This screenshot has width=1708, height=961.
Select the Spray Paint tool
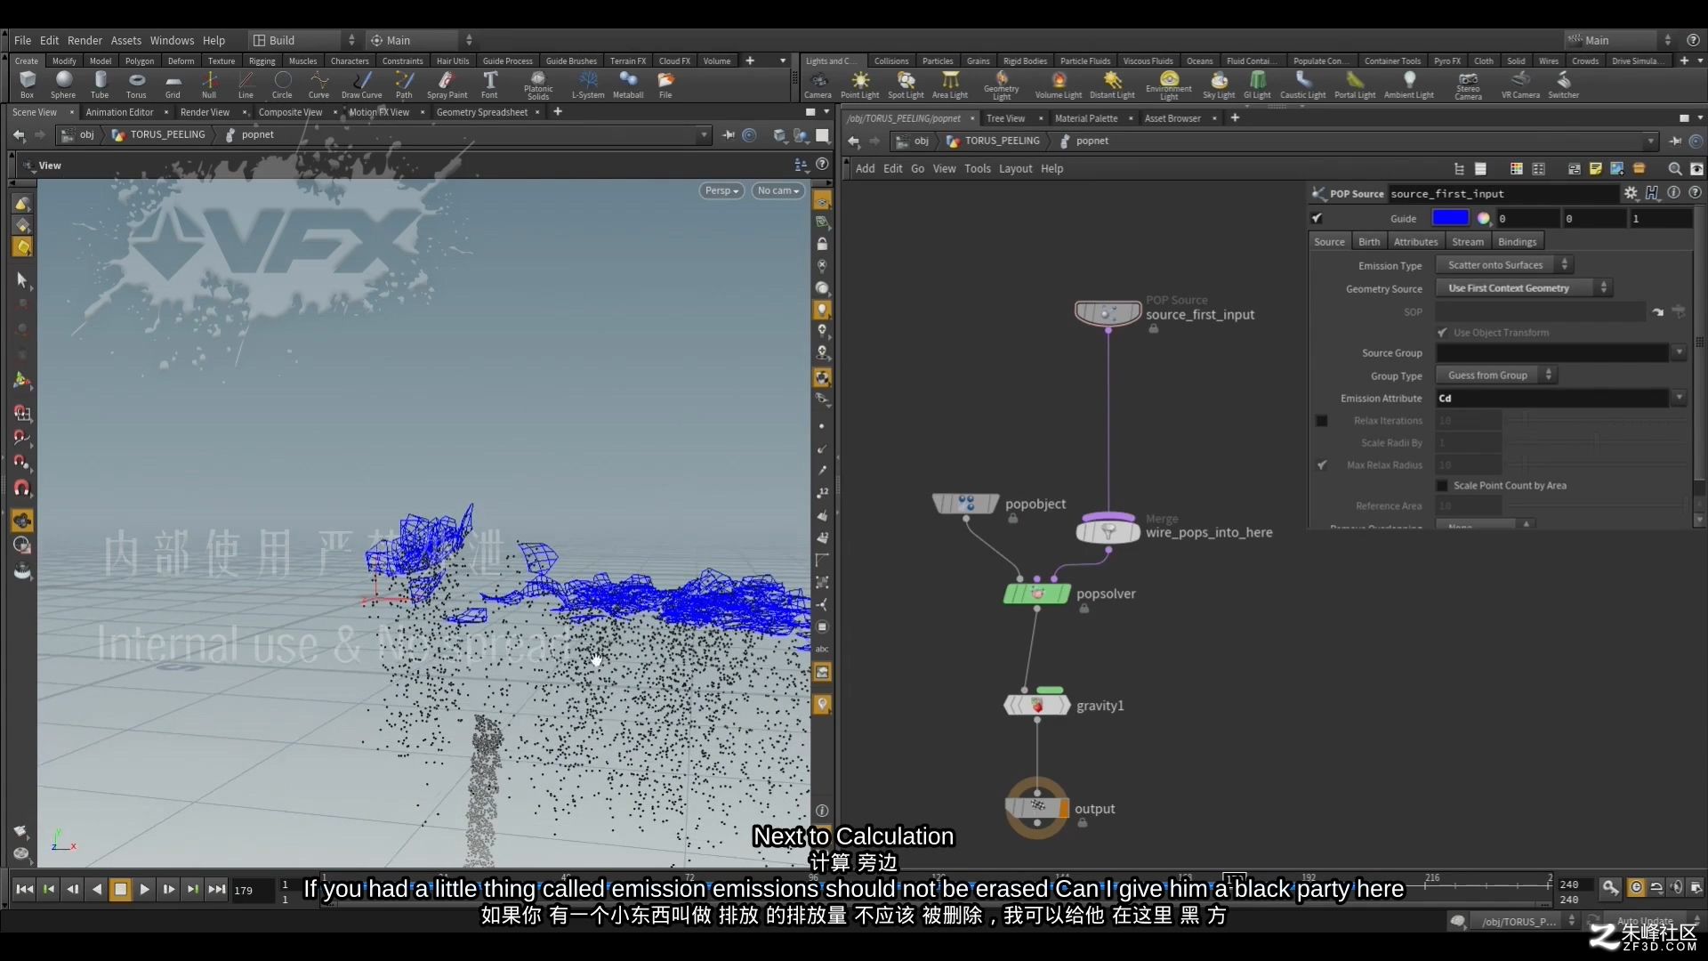click(x=447, y=85)
